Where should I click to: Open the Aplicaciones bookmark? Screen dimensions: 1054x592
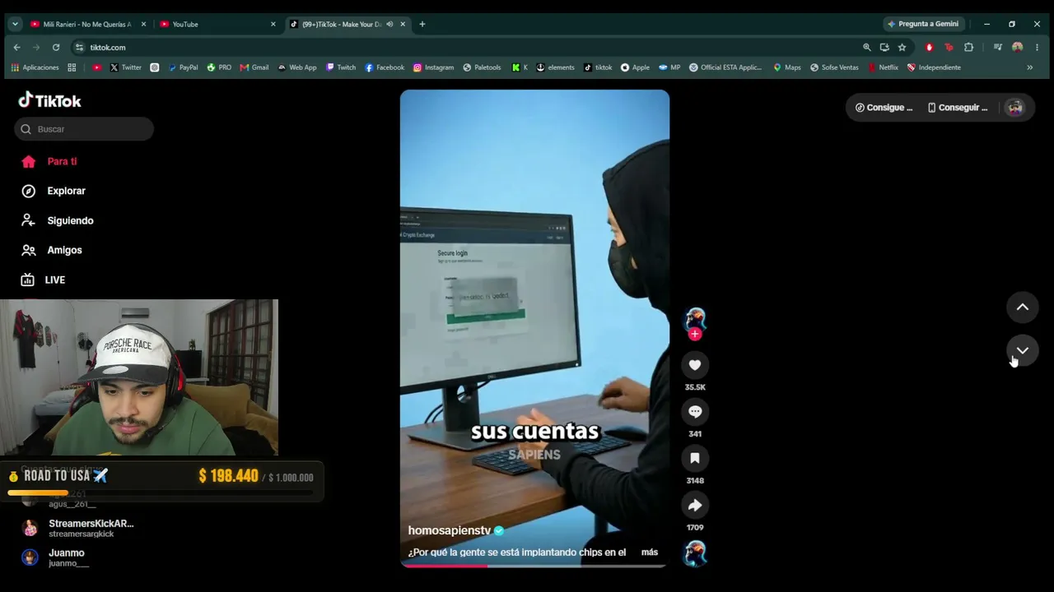click(x=35, y=67)
